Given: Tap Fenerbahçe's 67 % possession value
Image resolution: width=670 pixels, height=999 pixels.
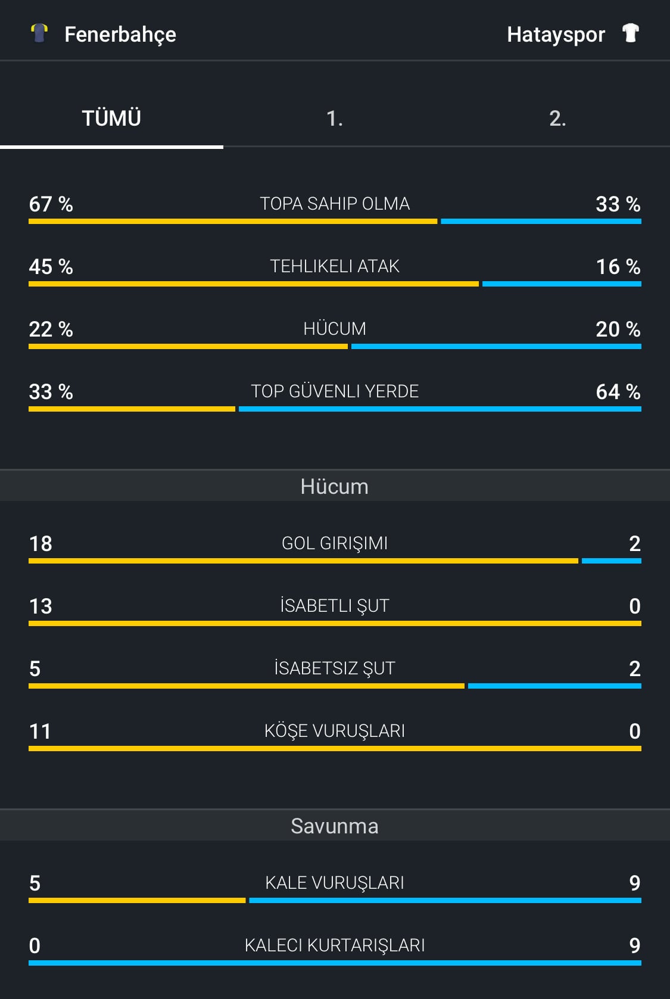Looking at the screenshot, I should coord(51,204).
